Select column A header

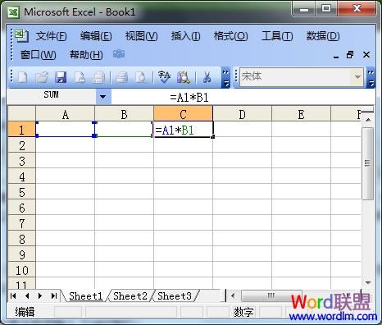66,114
